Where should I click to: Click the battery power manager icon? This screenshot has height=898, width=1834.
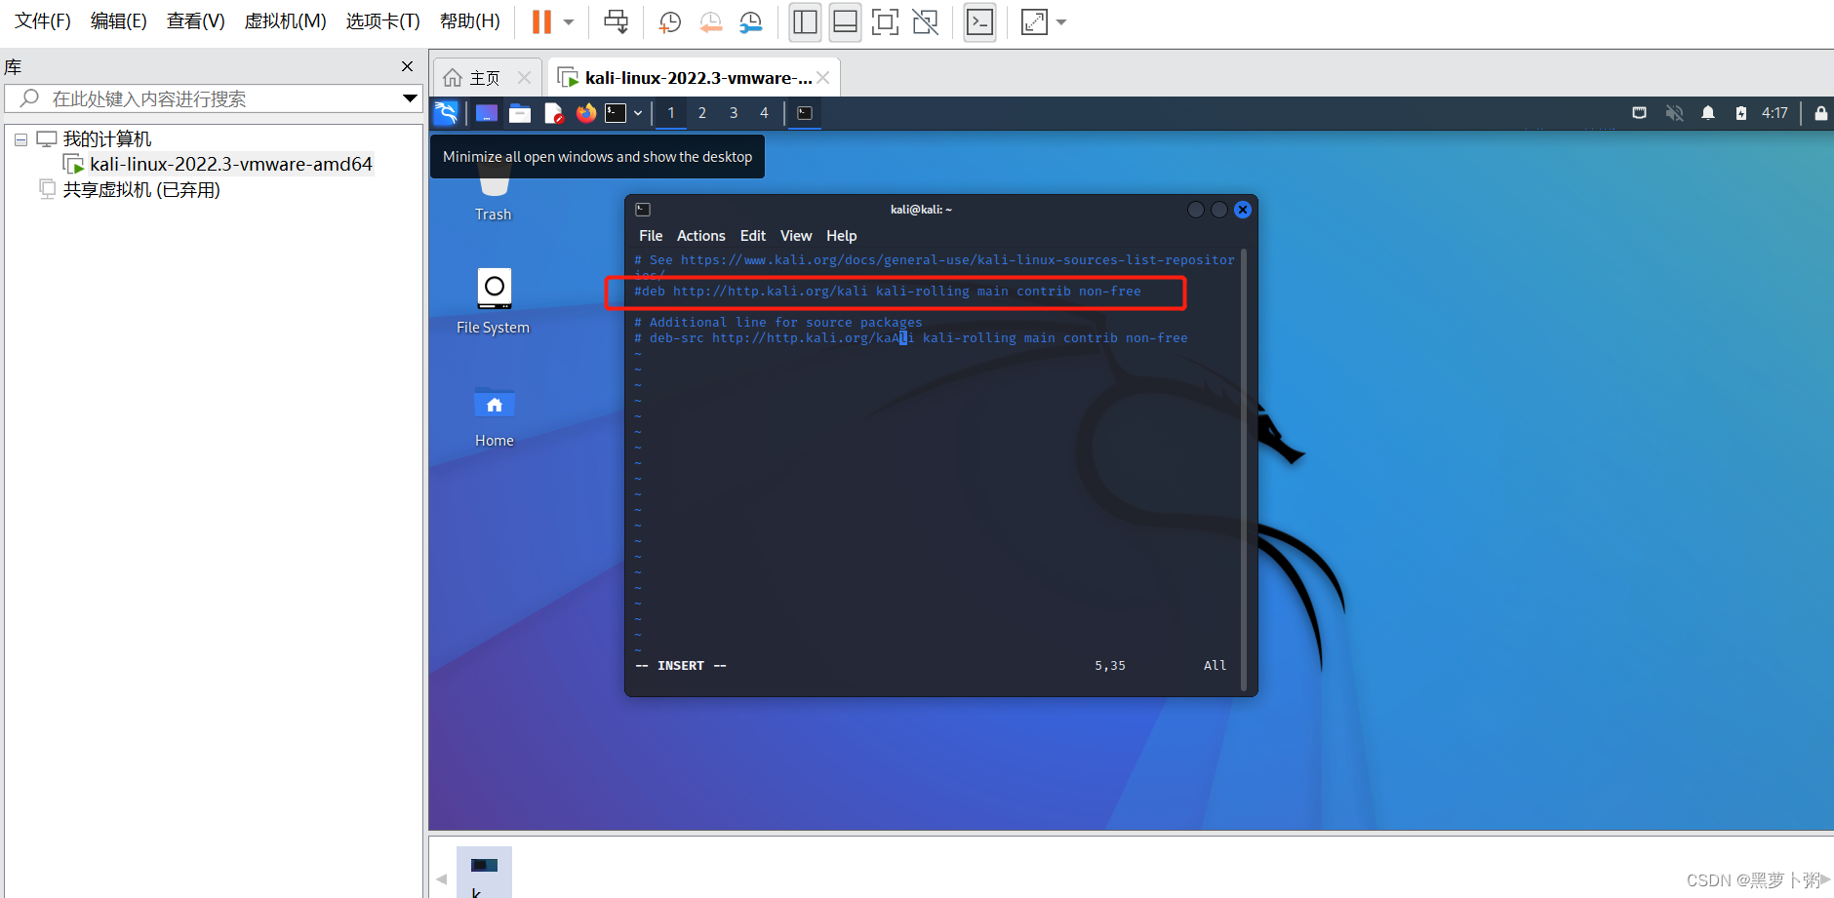pos(1741,113)
